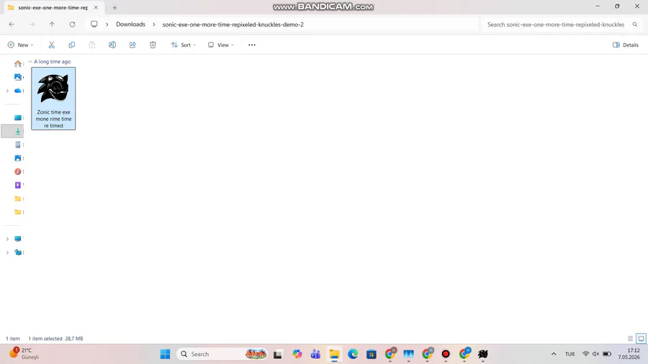Viewport: 648px width, 364px height.
Task: Click the Cut scissors icon
Action: 51,45
